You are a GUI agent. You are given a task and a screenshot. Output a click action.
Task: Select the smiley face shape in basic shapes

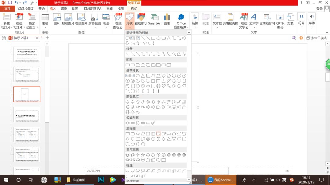(x=158, y=86)
